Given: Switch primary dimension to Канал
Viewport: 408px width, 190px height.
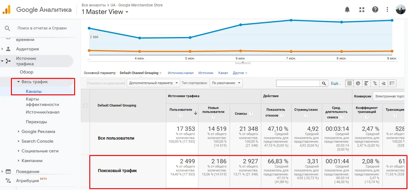Looking at the screenshot, I should 223,73.
